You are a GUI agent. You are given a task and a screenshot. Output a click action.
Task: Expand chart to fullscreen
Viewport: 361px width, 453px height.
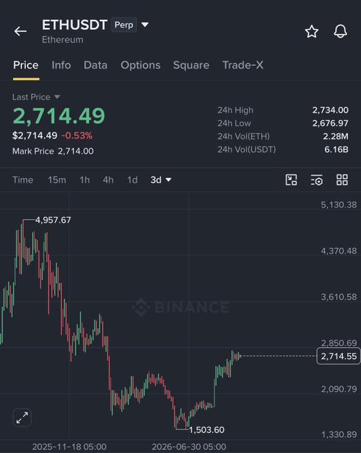[x=22, y=418]
